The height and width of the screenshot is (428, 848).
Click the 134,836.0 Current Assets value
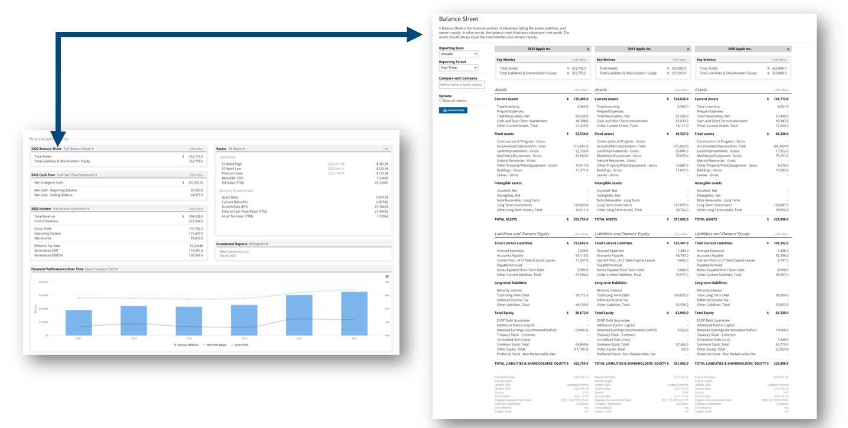pyautogui.click(x=680, y=99)
